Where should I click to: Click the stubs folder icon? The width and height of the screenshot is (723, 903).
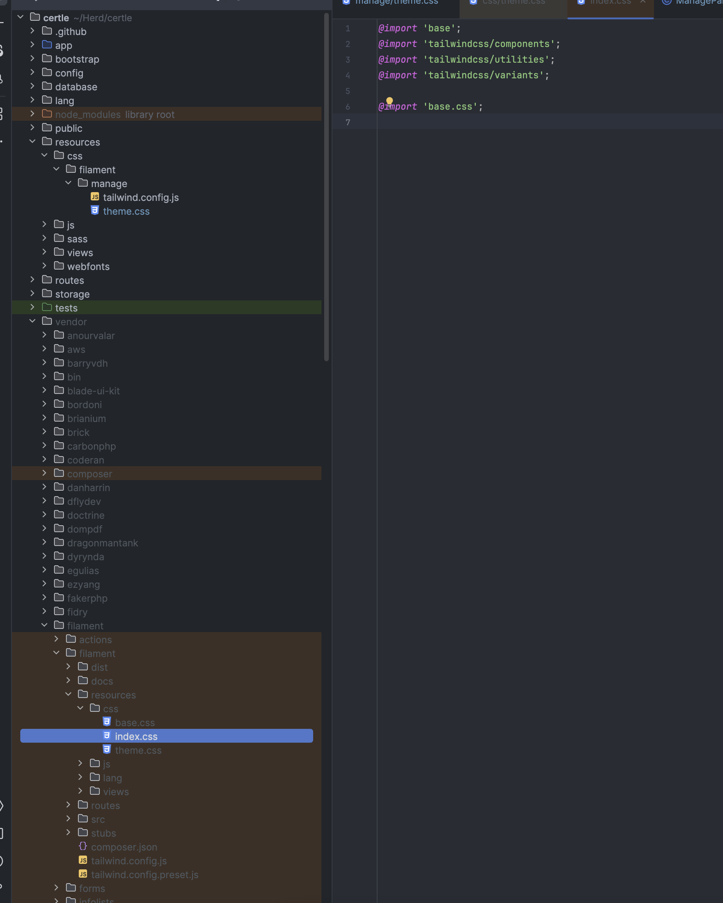(x=83, y=833)
